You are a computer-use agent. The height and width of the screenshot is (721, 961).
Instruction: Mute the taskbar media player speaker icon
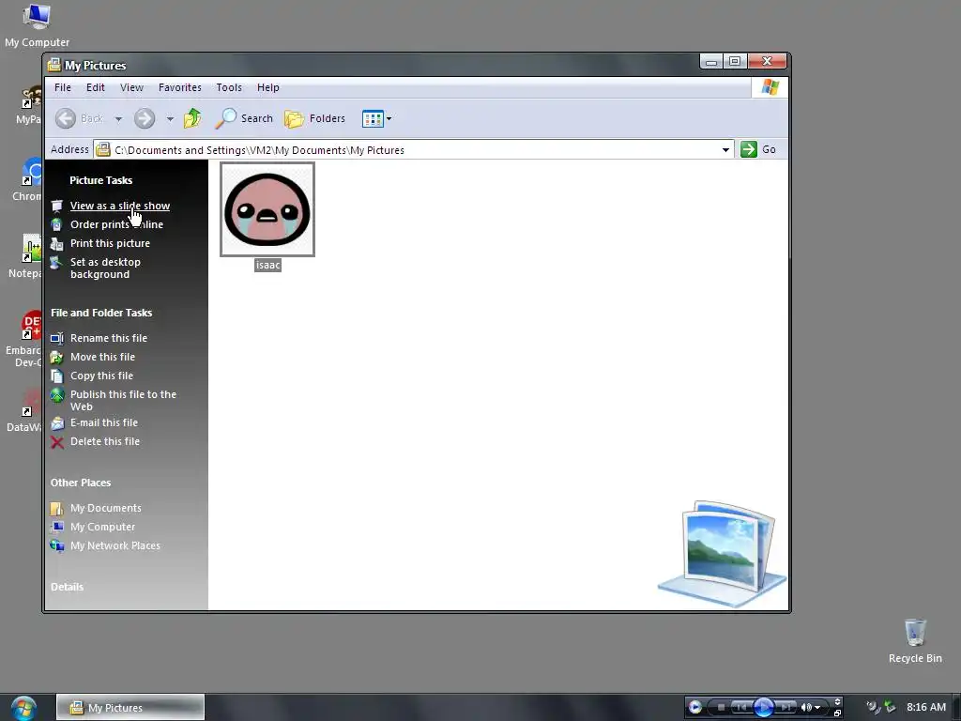[x=806, y=707]
